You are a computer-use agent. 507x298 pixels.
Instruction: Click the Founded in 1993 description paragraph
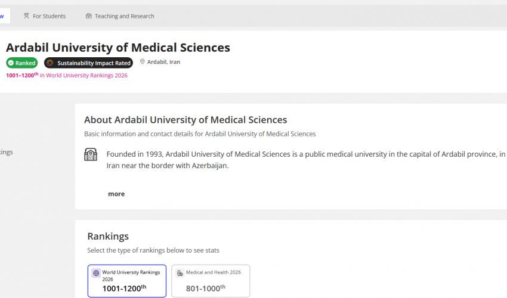pos(306,160)
